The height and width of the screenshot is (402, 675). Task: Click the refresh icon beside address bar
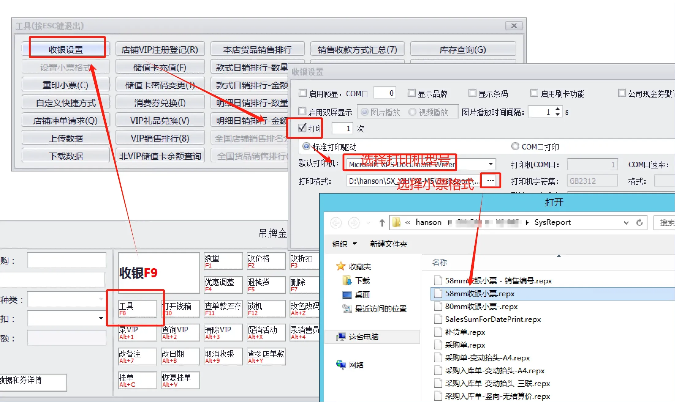pos(639,223)
